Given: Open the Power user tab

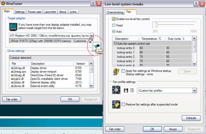Looking at the screenshot, I should point(34,12).
